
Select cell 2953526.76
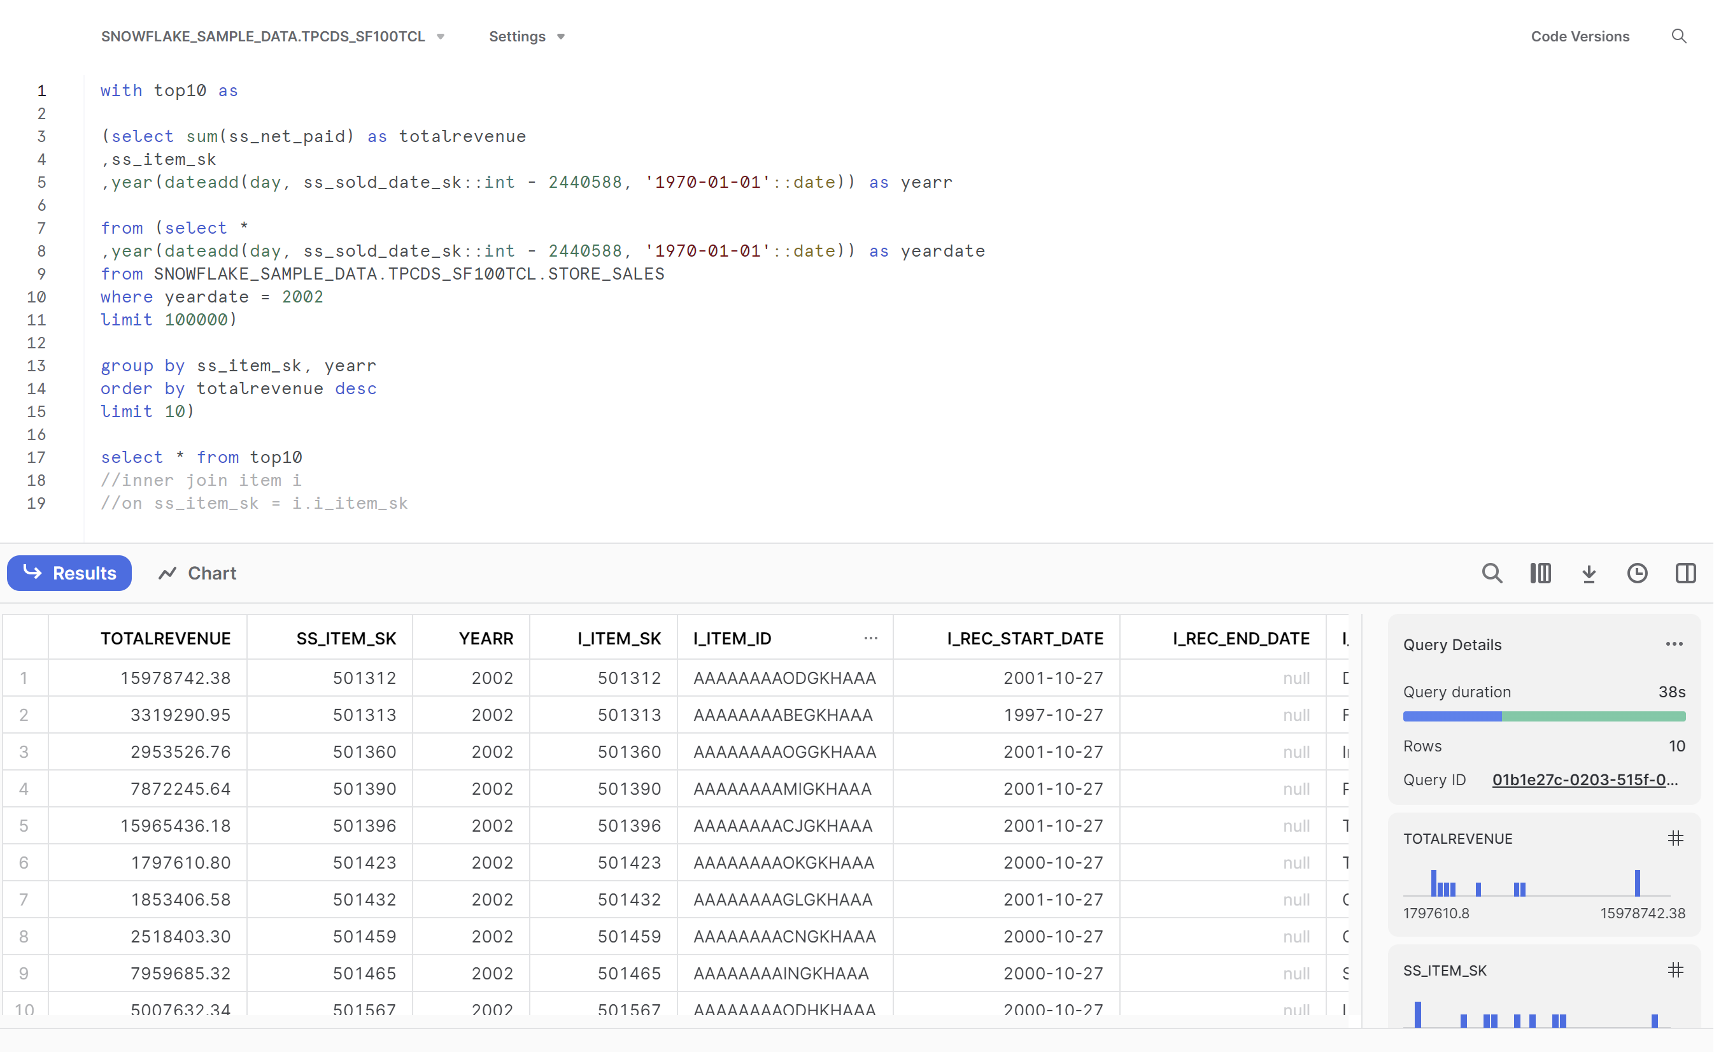(148, 752)
